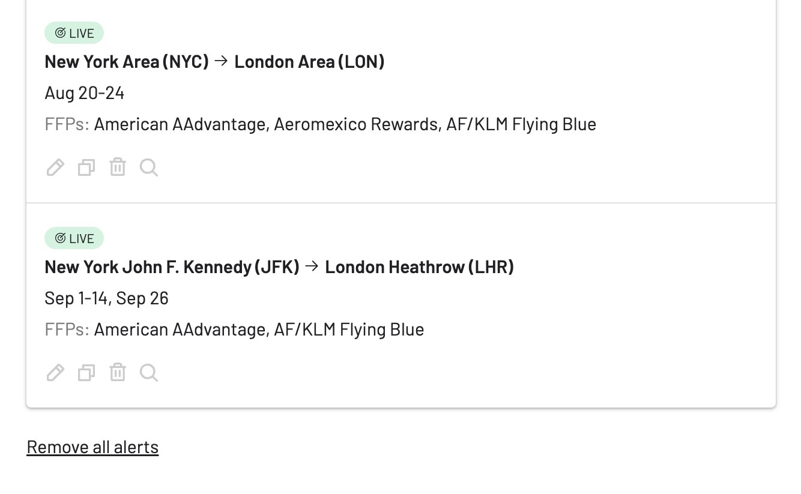This screenshot has height=494, width=801.
Task: Click the Aug 20-24 date range
Action: [85, 93]
